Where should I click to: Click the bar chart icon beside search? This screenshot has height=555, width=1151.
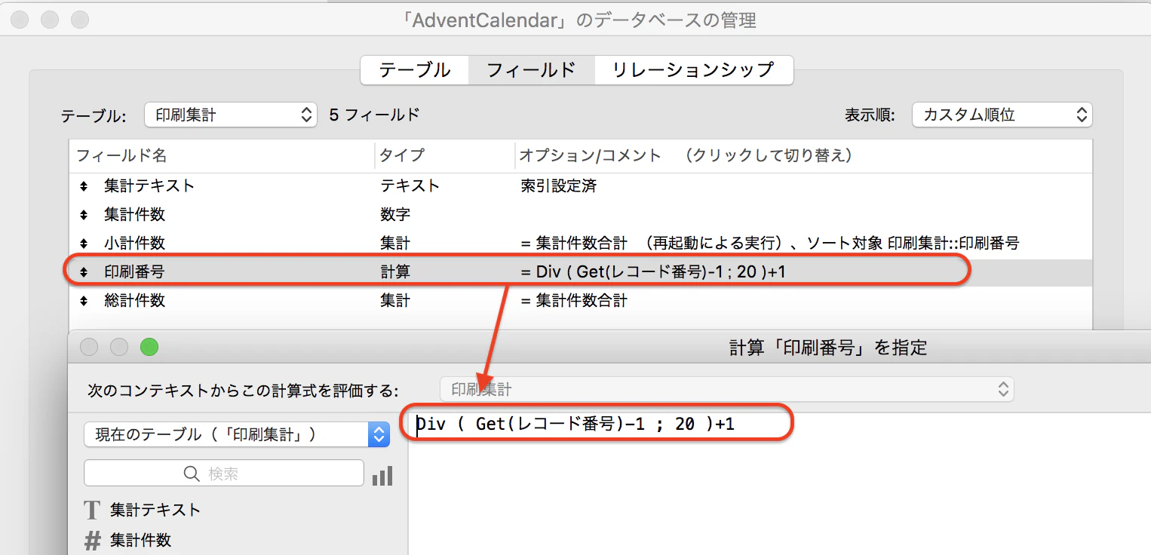click(x=382, y=475)
